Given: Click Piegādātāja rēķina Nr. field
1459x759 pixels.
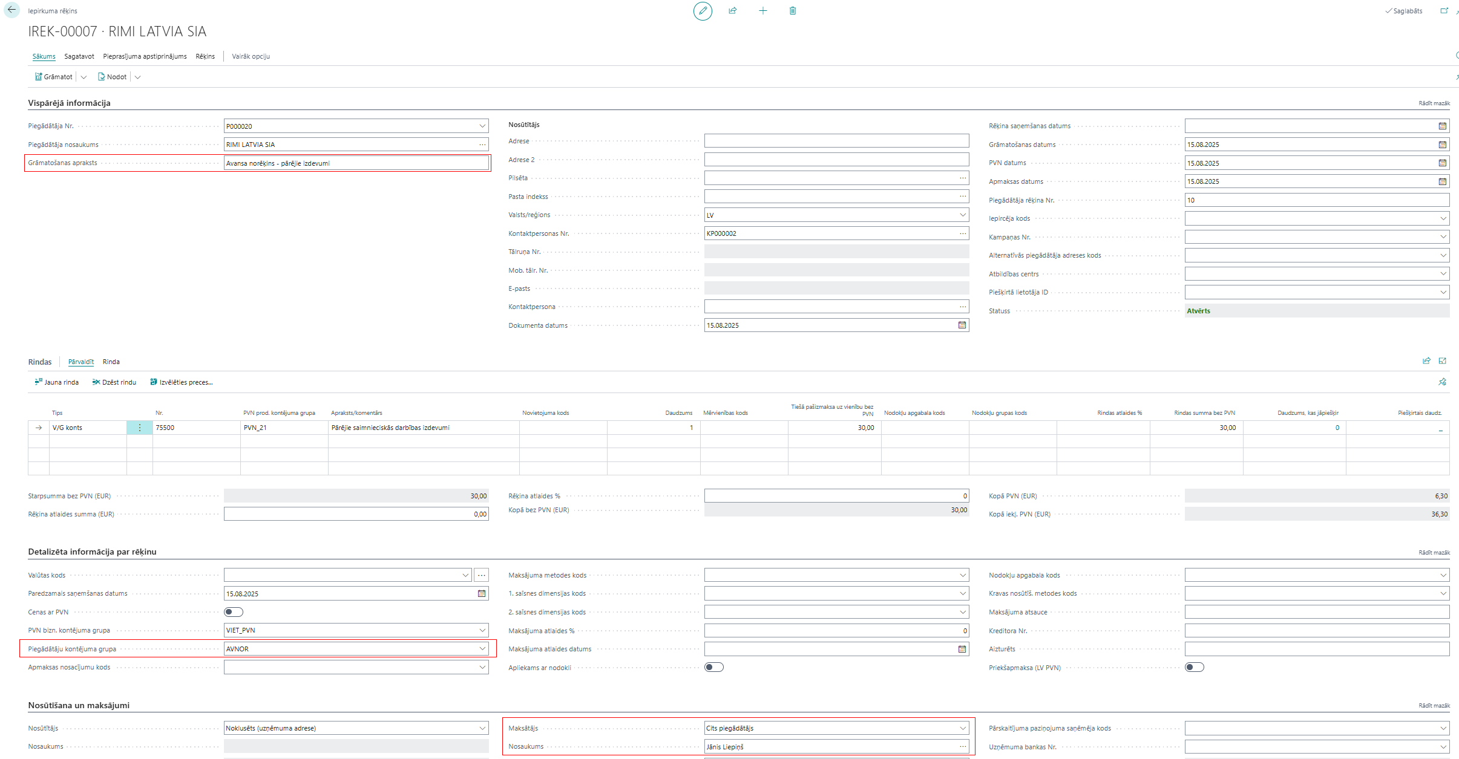Looking at the screenshot, I should point(1317,200).
